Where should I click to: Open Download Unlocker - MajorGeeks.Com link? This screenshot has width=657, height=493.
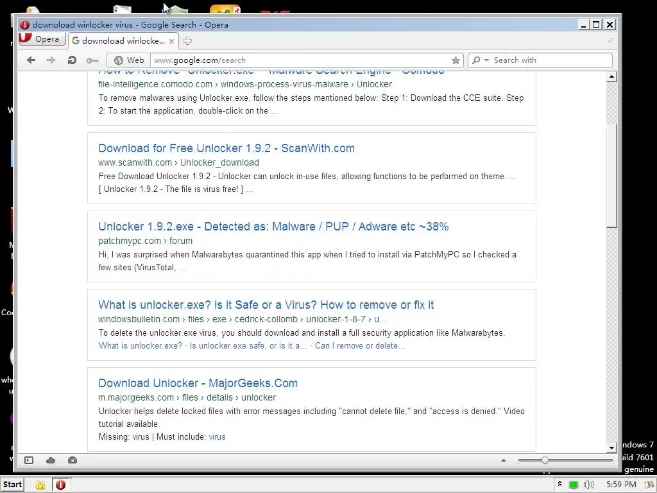click(198, 383)
